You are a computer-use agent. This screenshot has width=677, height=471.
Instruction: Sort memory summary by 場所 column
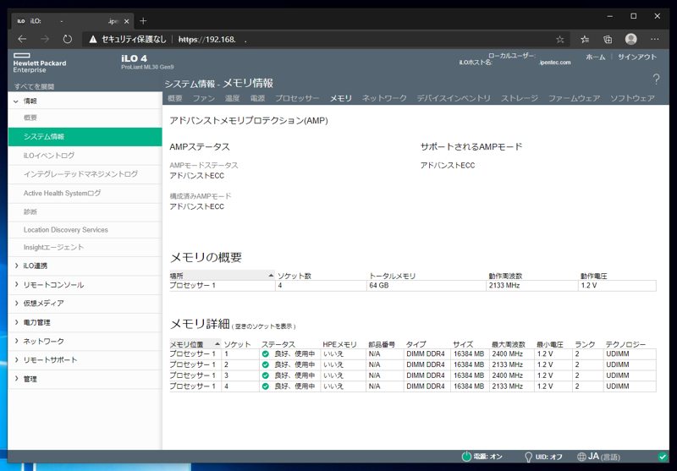point(222,276)
